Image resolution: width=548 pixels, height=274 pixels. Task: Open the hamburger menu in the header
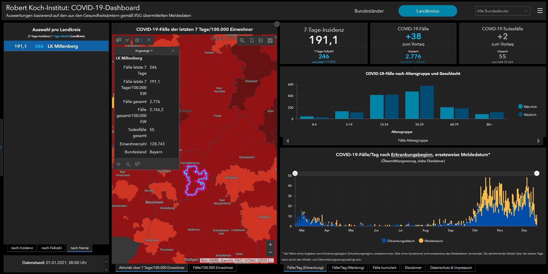(540, 11)
